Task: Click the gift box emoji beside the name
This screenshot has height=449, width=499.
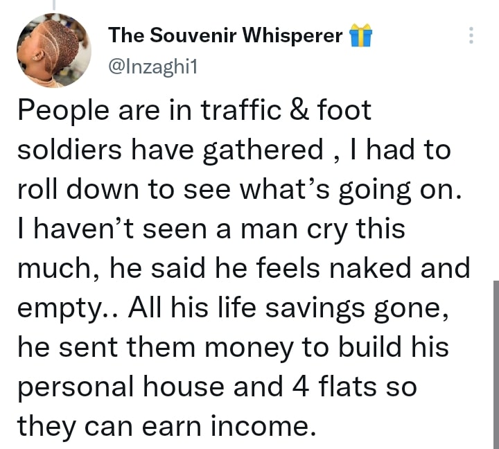Action: [x=360, y=35]
